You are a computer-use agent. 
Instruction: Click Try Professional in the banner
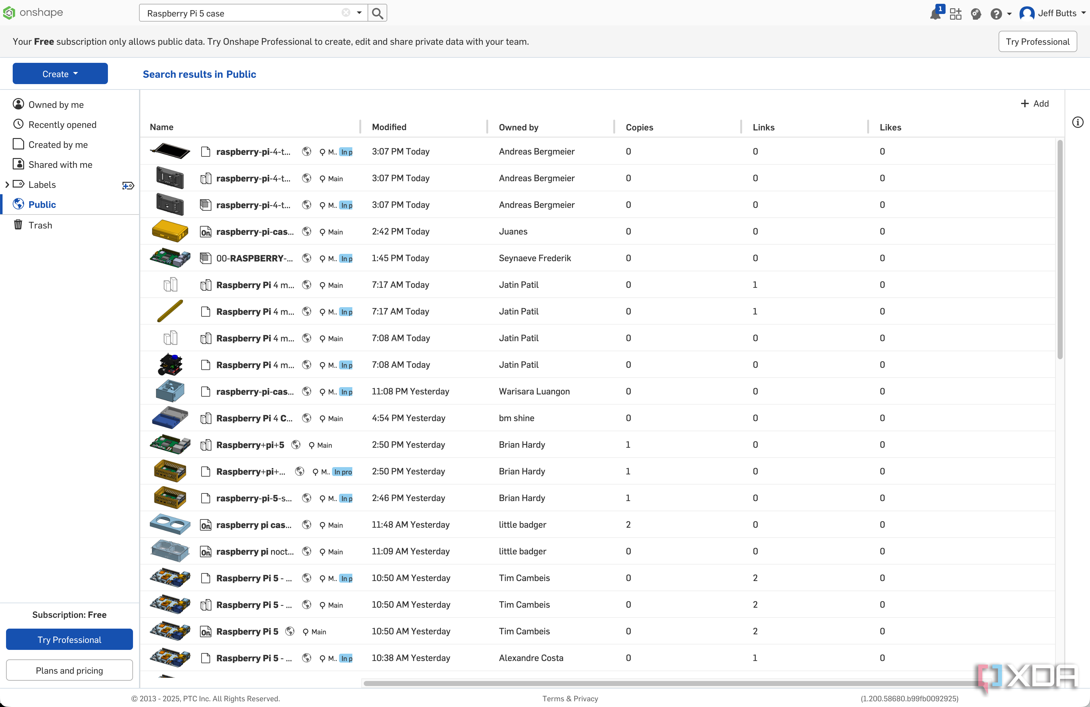pyautogui.click(x=1037, y=42)
